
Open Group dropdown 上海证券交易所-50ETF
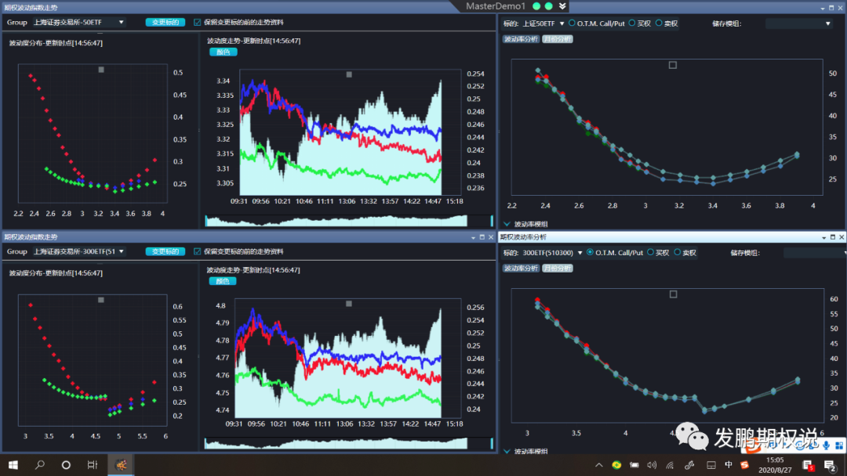tap(79, 22)
